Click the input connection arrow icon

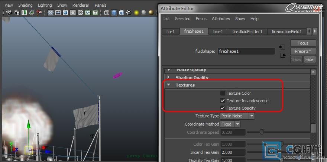coord(282,47)
